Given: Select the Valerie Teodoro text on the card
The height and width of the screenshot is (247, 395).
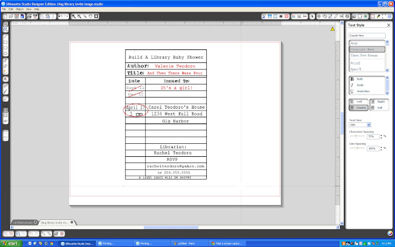Looking at the screenshot, I should 175,66.
